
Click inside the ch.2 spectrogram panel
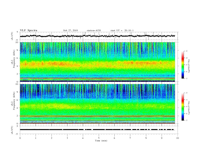tap(97, 104)
